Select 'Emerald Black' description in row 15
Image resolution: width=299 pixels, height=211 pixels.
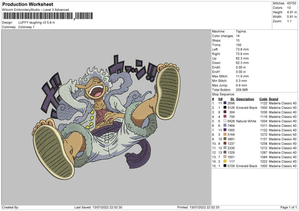click(247, 166)
